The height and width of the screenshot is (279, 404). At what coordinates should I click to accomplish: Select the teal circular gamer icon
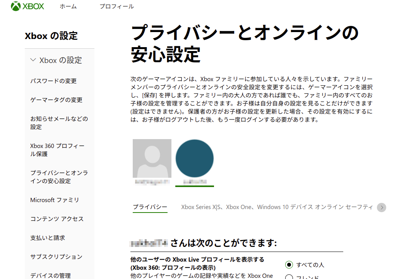(x=195, y=158)
